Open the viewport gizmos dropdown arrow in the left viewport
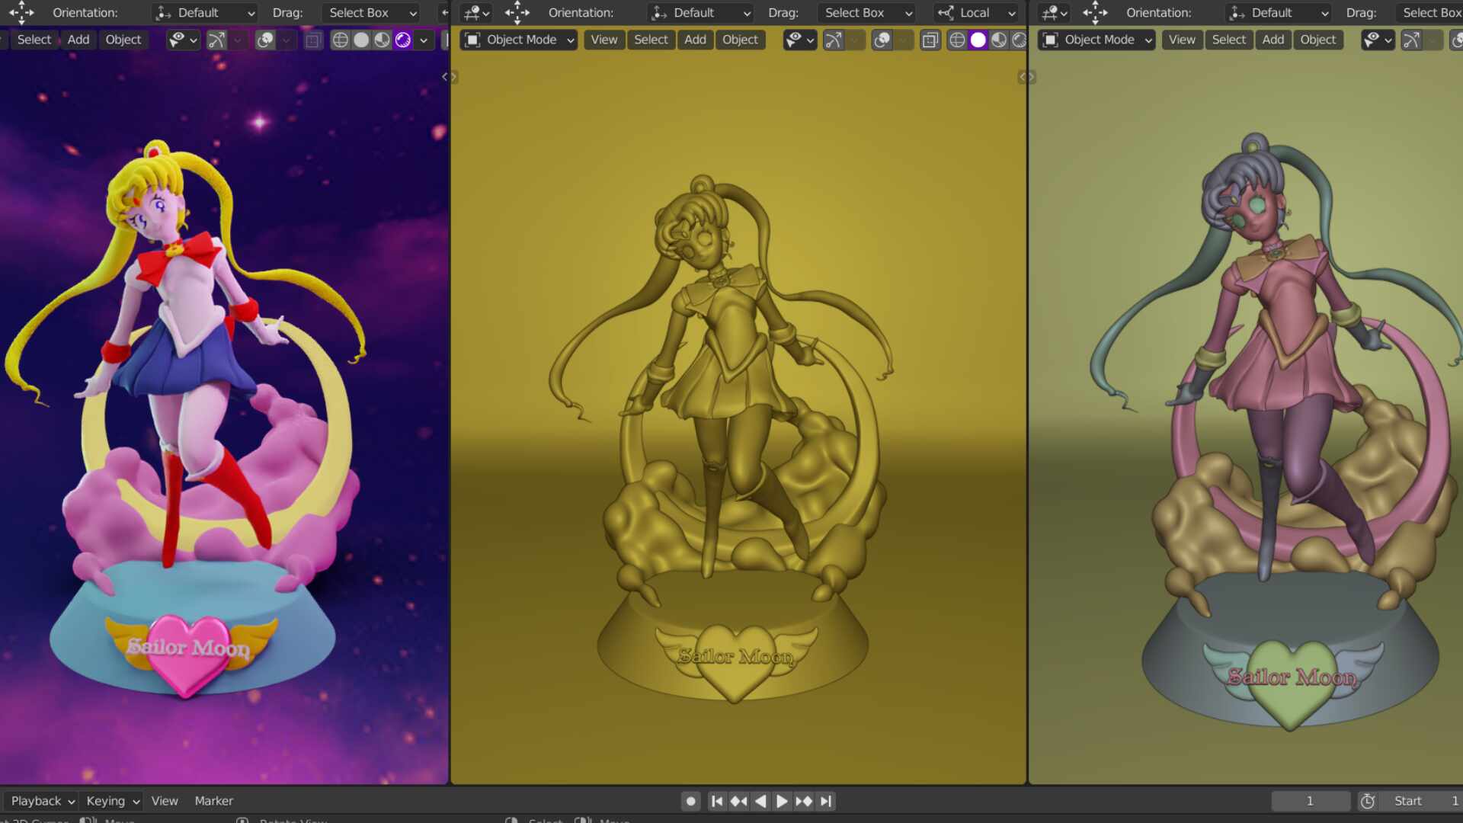Screen dimensions: 1463x823 [238, 40]
